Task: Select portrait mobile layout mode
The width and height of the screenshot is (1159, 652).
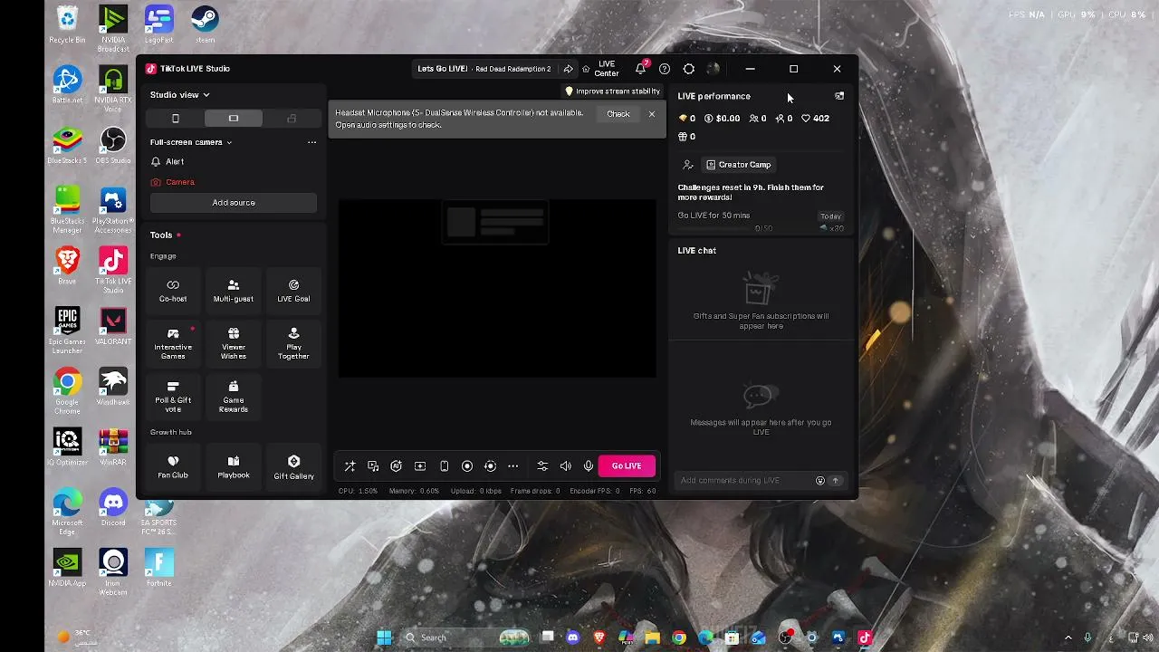Action: (x=176, y=119)
